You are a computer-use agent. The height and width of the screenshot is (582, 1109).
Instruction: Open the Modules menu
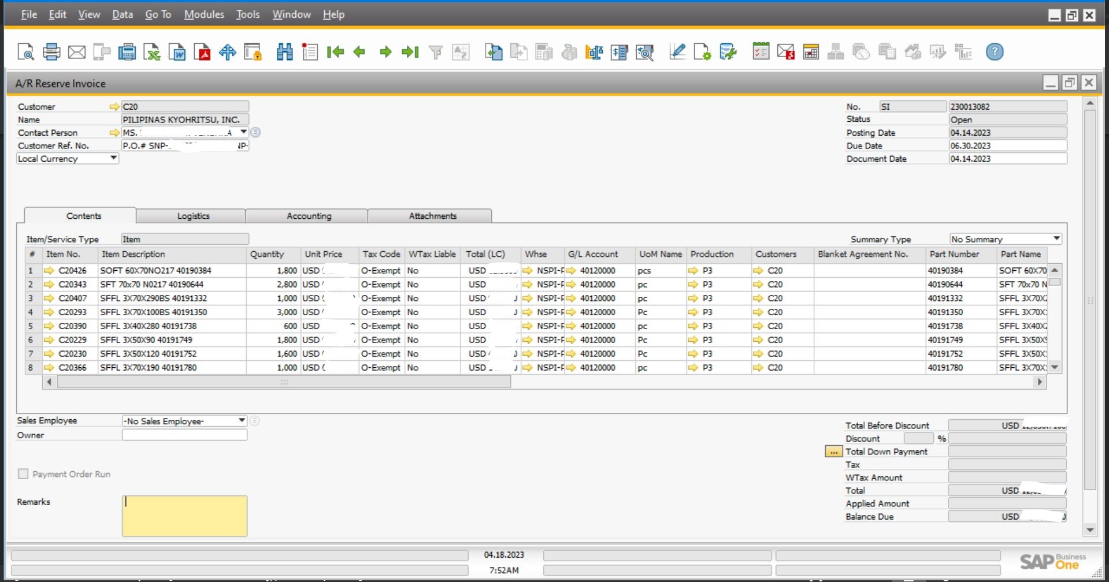coord(204,14)
